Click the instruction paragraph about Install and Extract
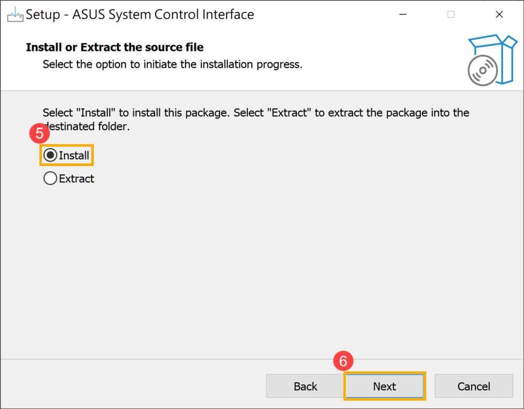 pyautogui.click(x=256, y=113)
